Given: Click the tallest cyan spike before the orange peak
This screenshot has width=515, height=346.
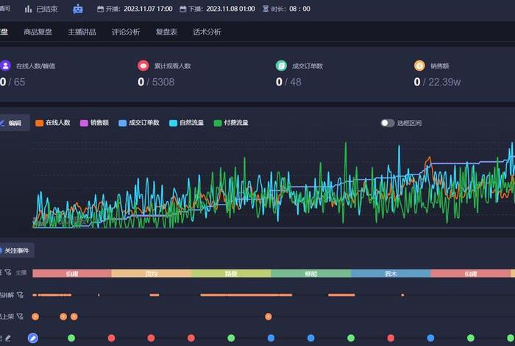Looking at the screenshot, I should pyautogui.click(x=399, y=146).
